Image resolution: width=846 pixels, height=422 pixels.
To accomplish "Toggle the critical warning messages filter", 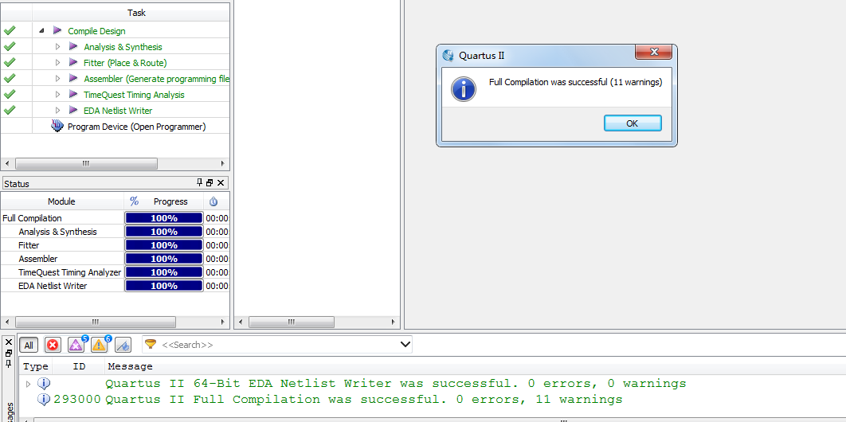I will (x=76, y=345).
